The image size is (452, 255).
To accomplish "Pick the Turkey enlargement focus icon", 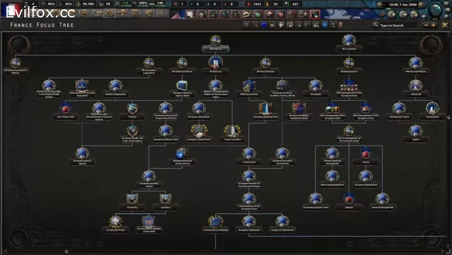I will (365, 153).
